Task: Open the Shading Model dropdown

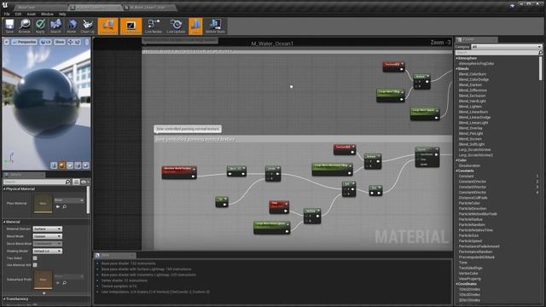Action: (x=48, y=251)
